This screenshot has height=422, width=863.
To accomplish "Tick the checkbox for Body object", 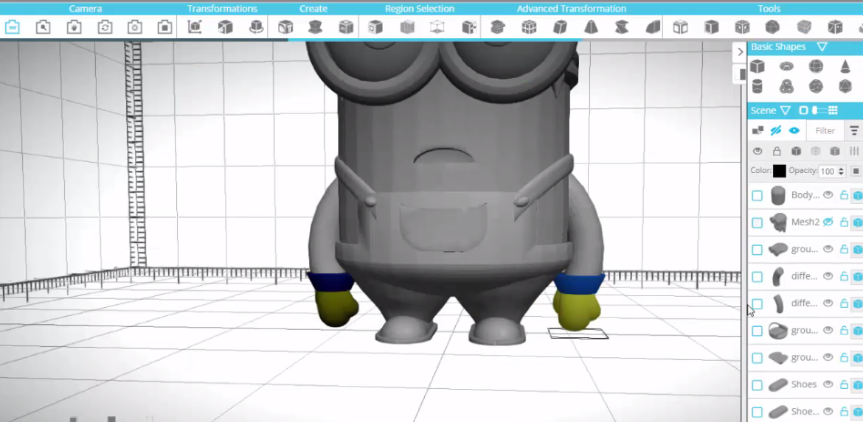I will 758,195.
